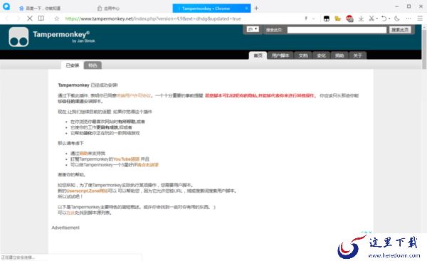Open the browser hamburger menu
Viewport: 427px width, 261px height.
coord(420,18)
